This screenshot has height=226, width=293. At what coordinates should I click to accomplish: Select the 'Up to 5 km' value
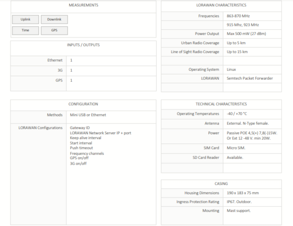[236, 43]
